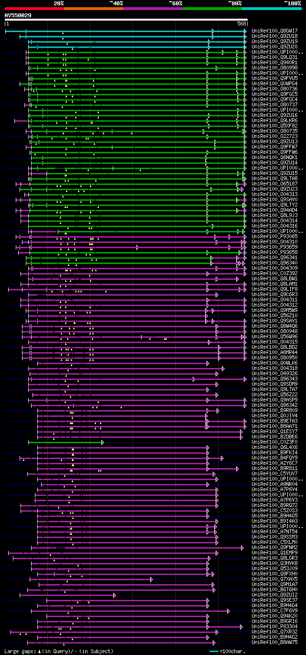Open the UniRef100_Q96341 hit

(274, 257)
